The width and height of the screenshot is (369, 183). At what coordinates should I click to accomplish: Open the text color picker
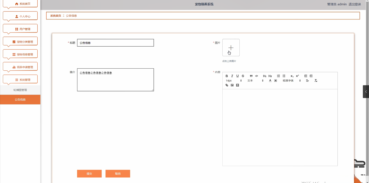270,81
